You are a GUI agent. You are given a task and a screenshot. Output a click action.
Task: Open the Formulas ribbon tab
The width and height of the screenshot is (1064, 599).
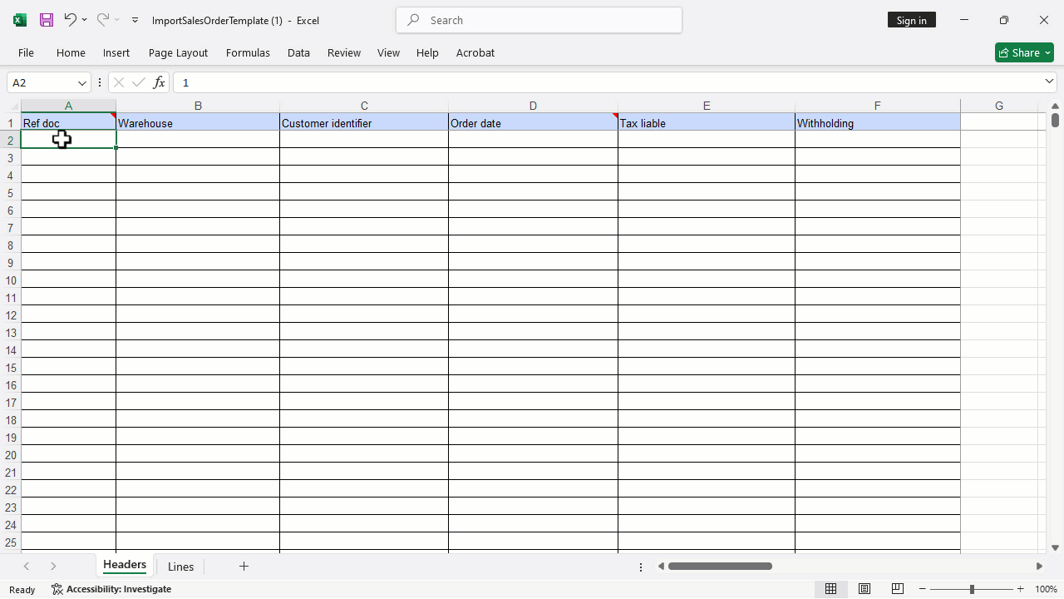tap(248, 52)
